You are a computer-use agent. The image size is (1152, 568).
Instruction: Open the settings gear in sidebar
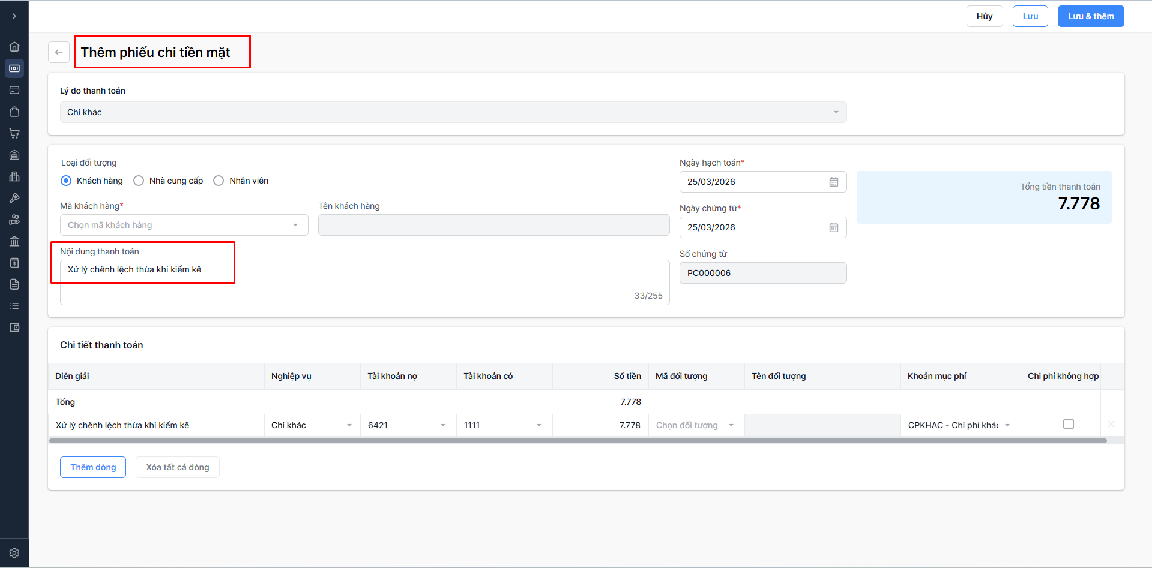point(14,553)
